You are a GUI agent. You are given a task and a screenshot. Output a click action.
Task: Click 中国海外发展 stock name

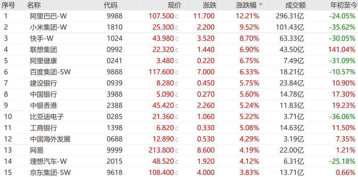click(x=50, y=139)
